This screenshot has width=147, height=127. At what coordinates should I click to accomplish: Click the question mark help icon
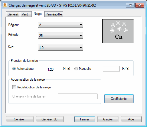point(130,5)
